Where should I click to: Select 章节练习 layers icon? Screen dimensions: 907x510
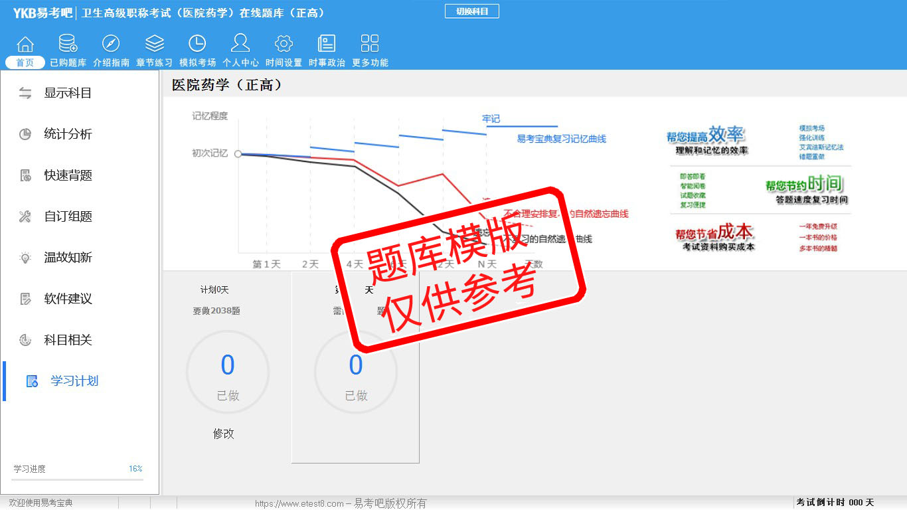[x=154, y=44]
